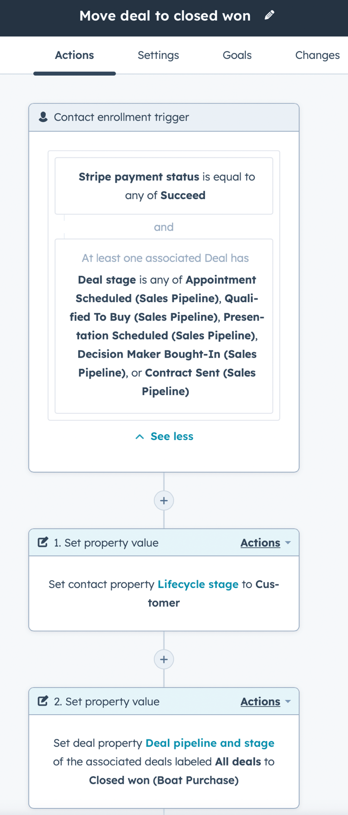The image size is (348, 815).
Task: Click the chevron-up icon beside See less
Action: (x=139, y=437)
